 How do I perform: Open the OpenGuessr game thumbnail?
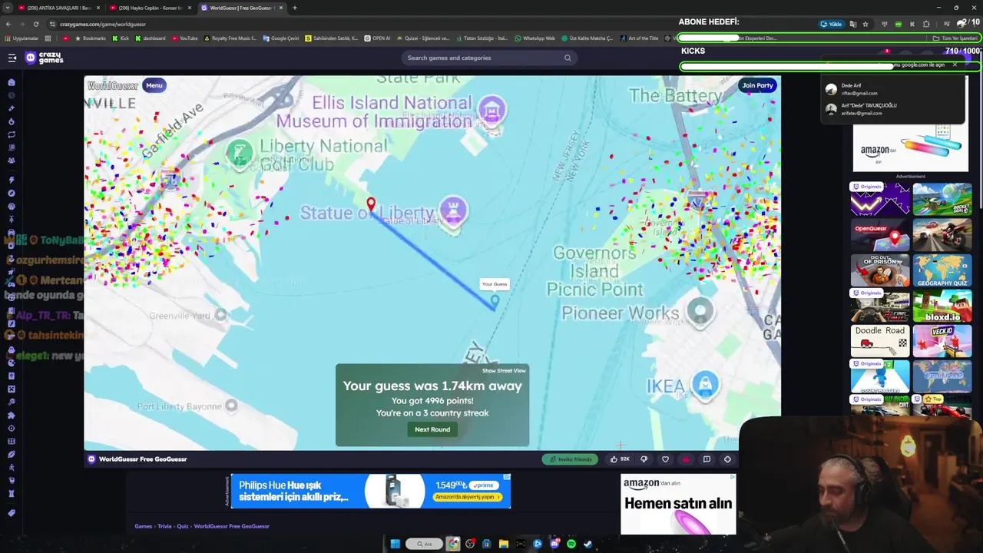pyautogui.click(x=880, y=235)
